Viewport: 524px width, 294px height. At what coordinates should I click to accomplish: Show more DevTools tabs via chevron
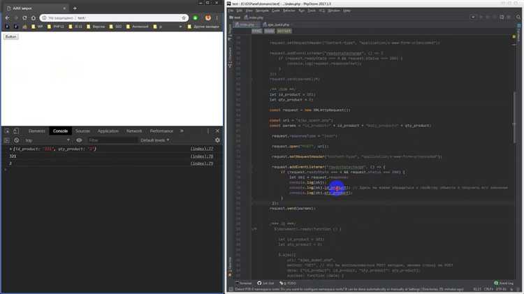coord(182,131)
